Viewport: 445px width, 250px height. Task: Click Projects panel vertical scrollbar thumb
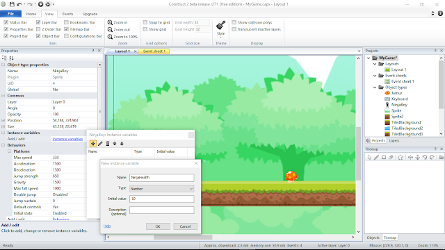pos(441,84)
